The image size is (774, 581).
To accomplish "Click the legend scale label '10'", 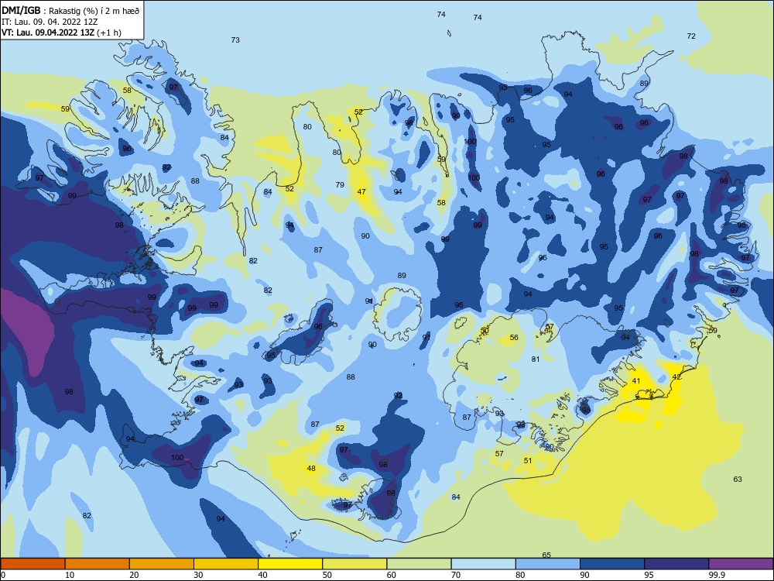I will pos(70,575).
